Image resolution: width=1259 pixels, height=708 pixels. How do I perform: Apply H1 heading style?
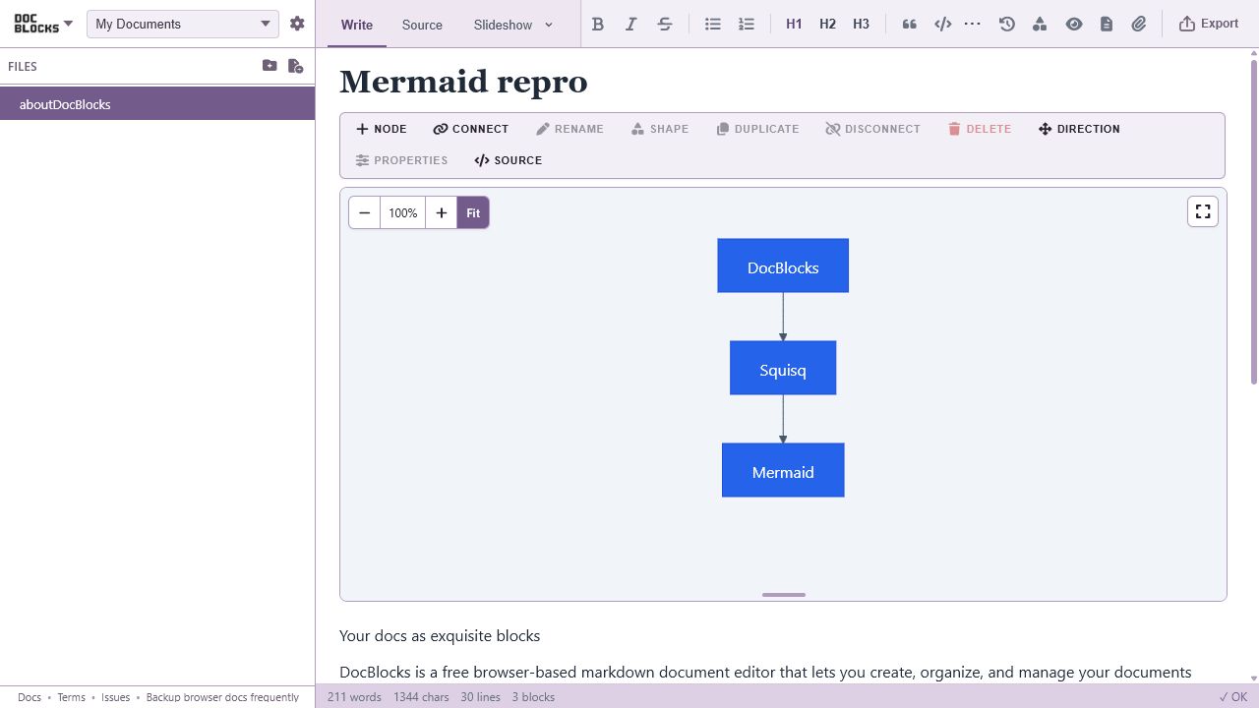pos(794,24)
